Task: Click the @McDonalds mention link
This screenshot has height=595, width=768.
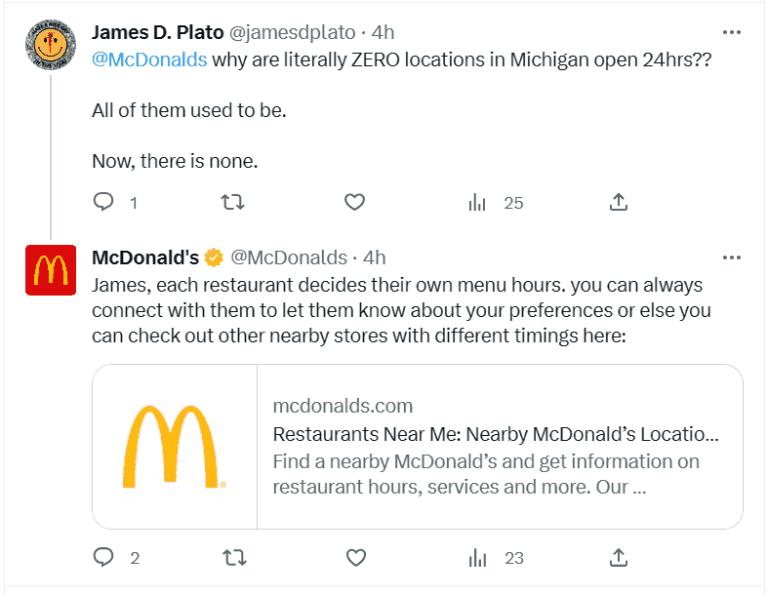Action: 149,59
